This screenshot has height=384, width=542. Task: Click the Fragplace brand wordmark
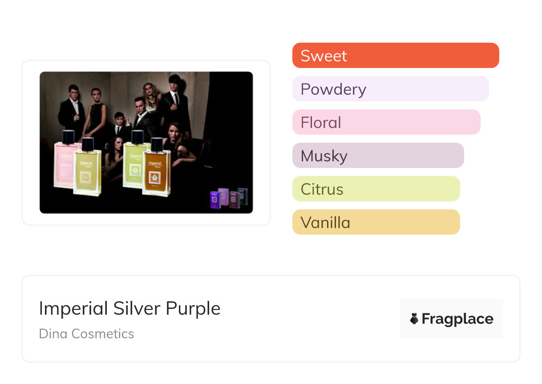click(x=457, y=319)
